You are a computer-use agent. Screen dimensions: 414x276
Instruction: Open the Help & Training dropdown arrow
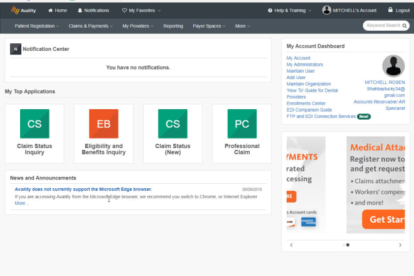click(x=310, y=11)
